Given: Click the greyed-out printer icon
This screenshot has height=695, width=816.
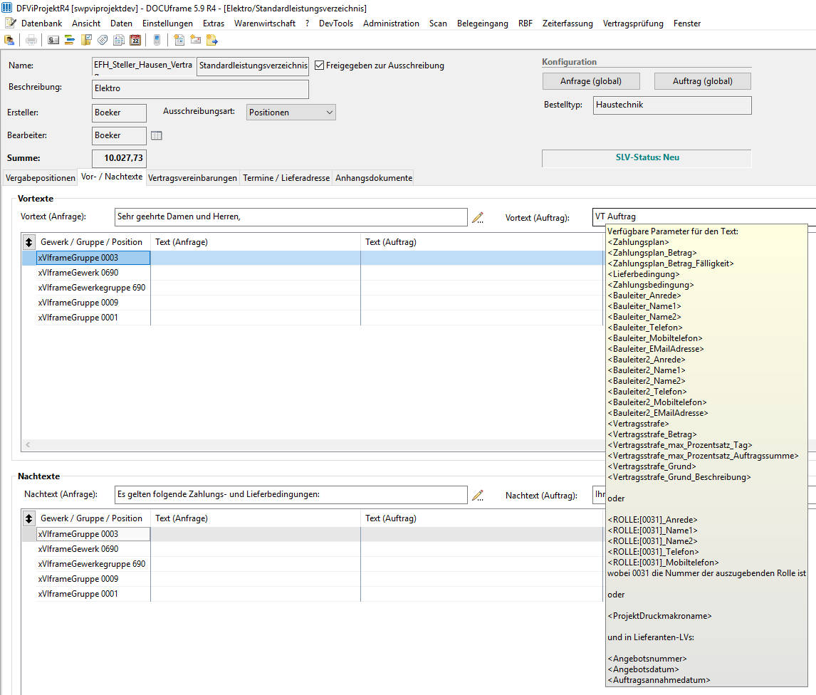Looking at the screenshot, I should click(x=31, y=40).
